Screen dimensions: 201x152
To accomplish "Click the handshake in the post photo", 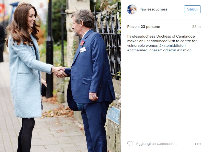I will tap(59, 72).
